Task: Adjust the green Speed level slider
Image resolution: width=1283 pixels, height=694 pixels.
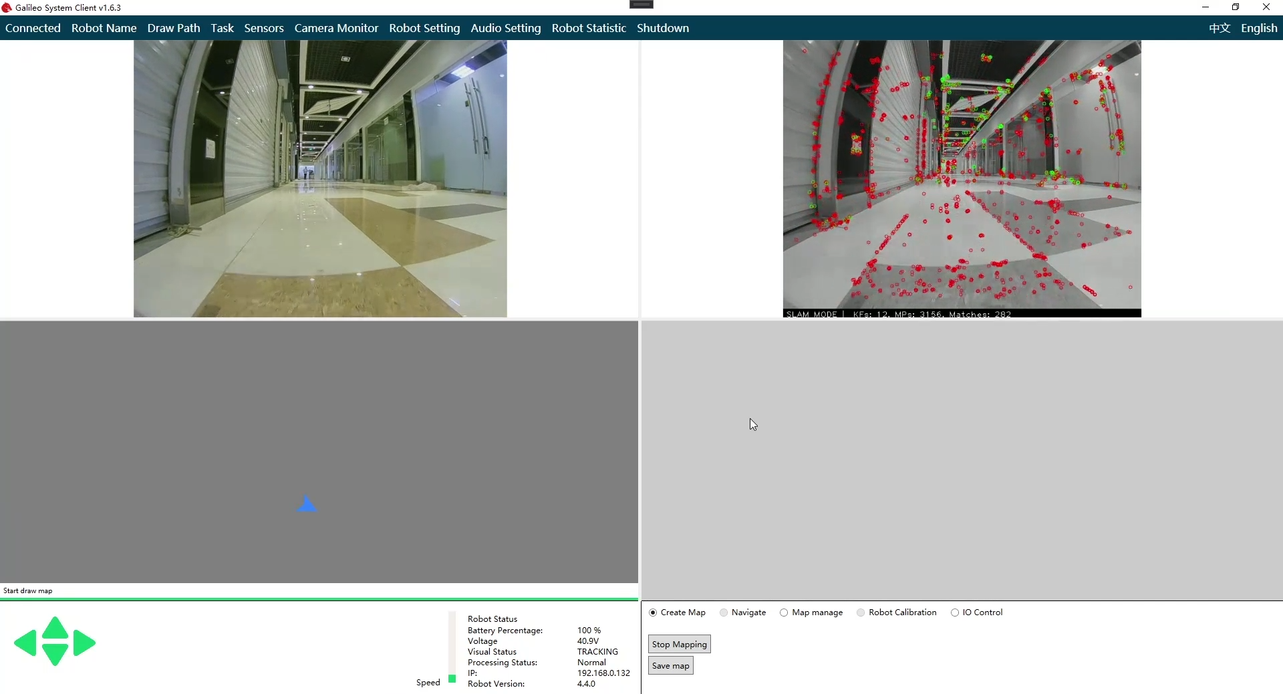Action: [x=452, y=678]
